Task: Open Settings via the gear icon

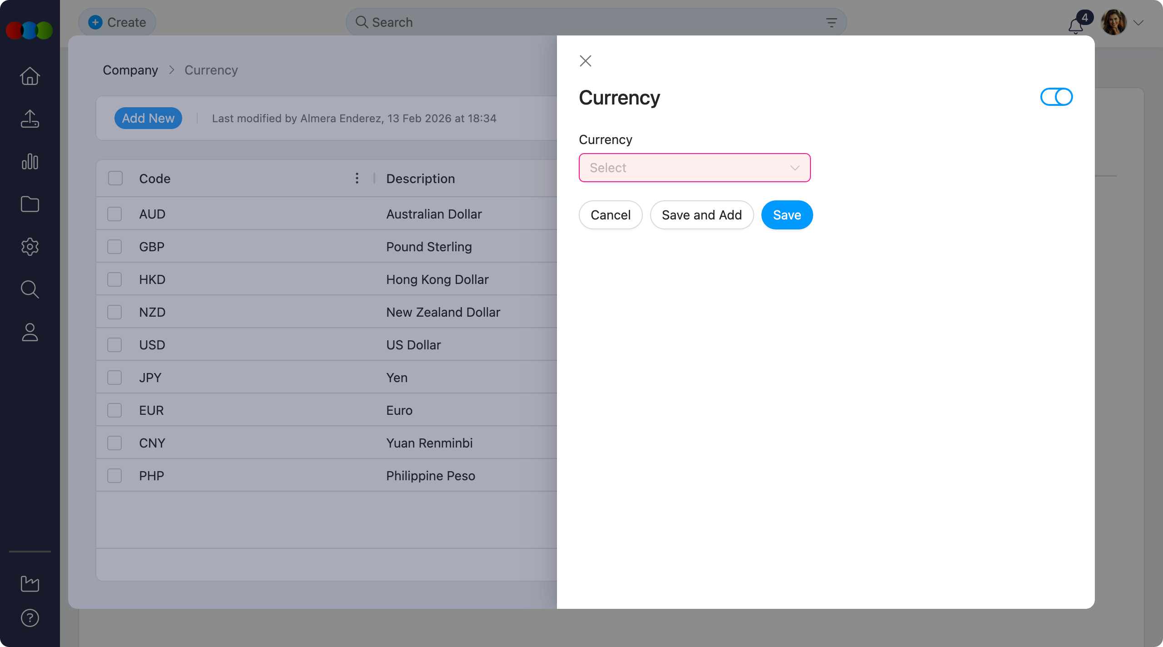Action: (x=30, y=247)
